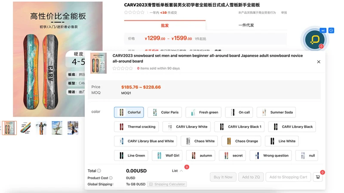The height and width of the screenshot is (193, 344).
Task: Select the fourth thumbnail of board in snow
Action: pos(57,128)
